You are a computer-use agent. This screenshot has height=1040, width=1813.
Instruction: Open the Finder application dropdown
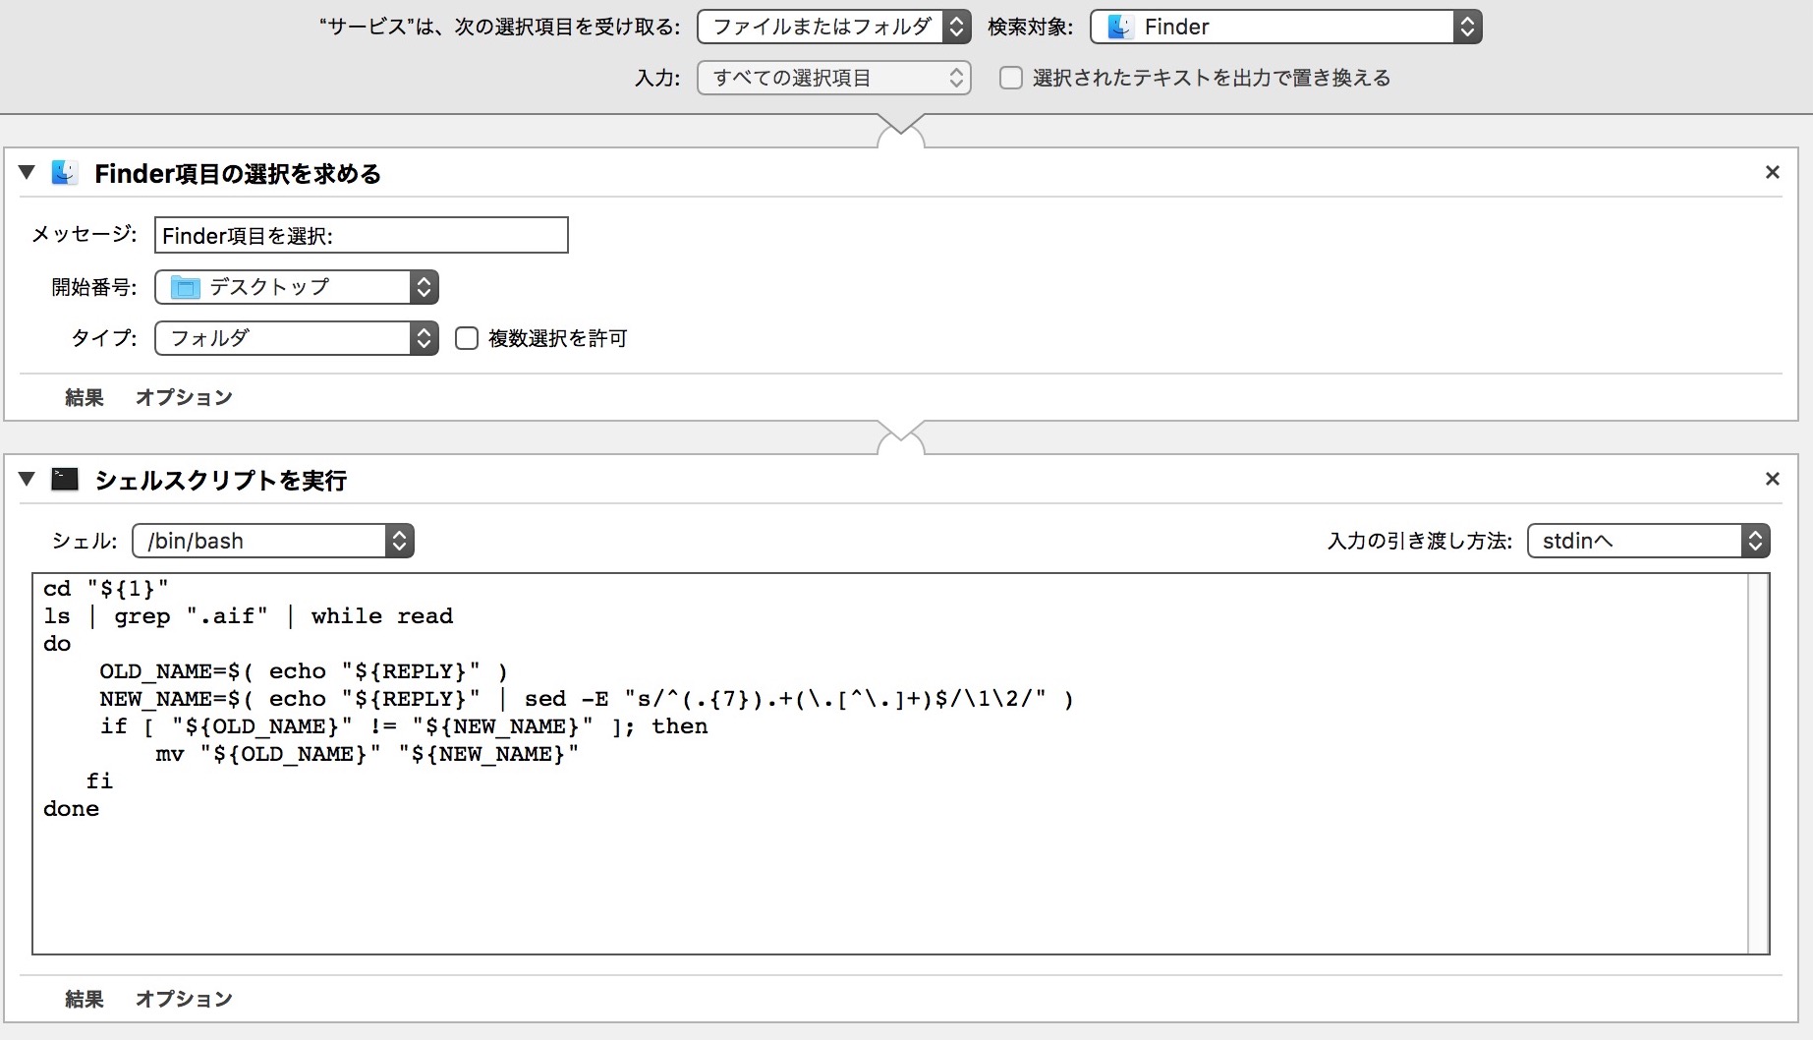[1285, 27]
